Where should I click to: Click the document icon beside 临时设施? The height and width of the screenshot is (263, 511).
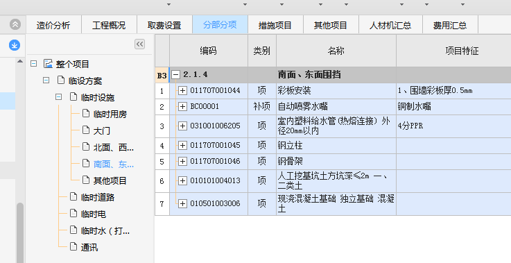[x=73, y=96]
